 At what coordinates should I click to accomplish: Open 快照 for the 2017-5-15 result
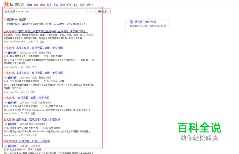pyautogui.click(x=34, y=67)
